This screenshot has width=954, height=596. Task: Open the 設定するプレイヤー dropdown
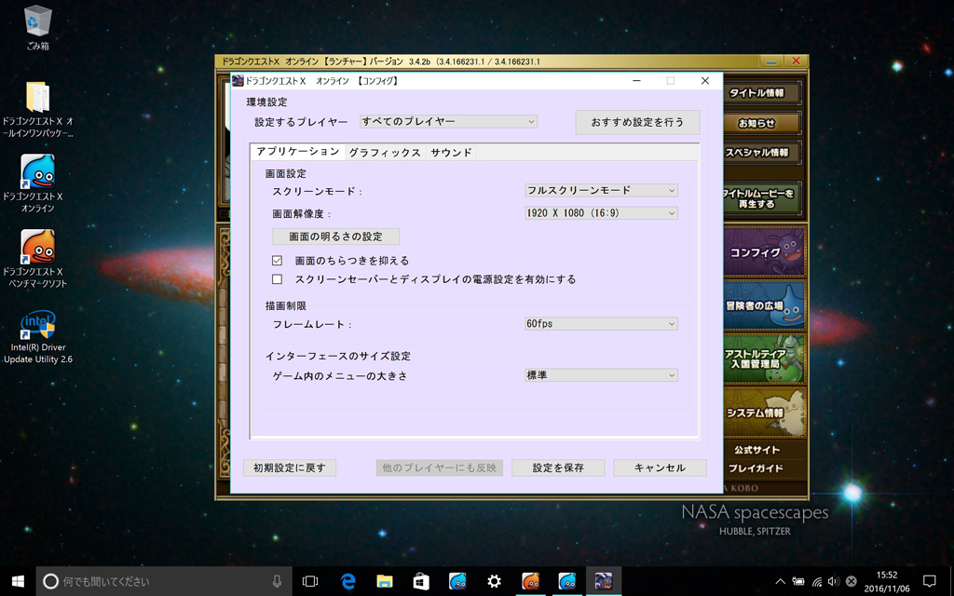point(448,122)
